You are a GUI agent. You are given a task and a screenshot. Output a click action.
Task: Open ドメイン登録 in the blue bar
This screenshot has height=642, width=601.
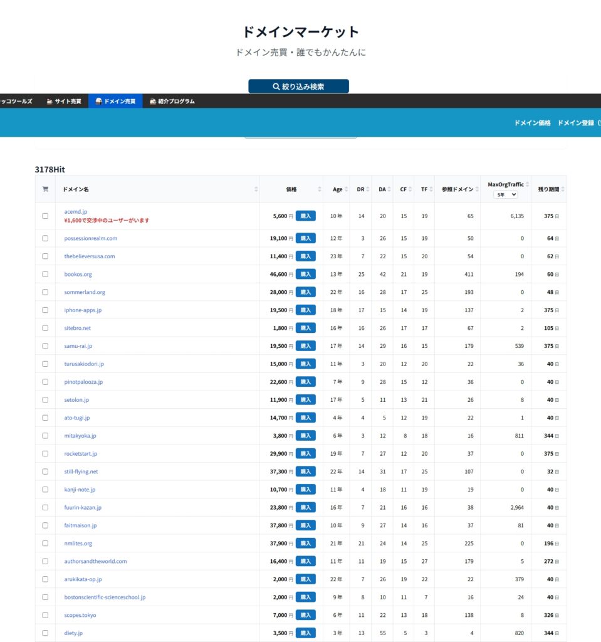pyautogui.click(x=578, y=123)
